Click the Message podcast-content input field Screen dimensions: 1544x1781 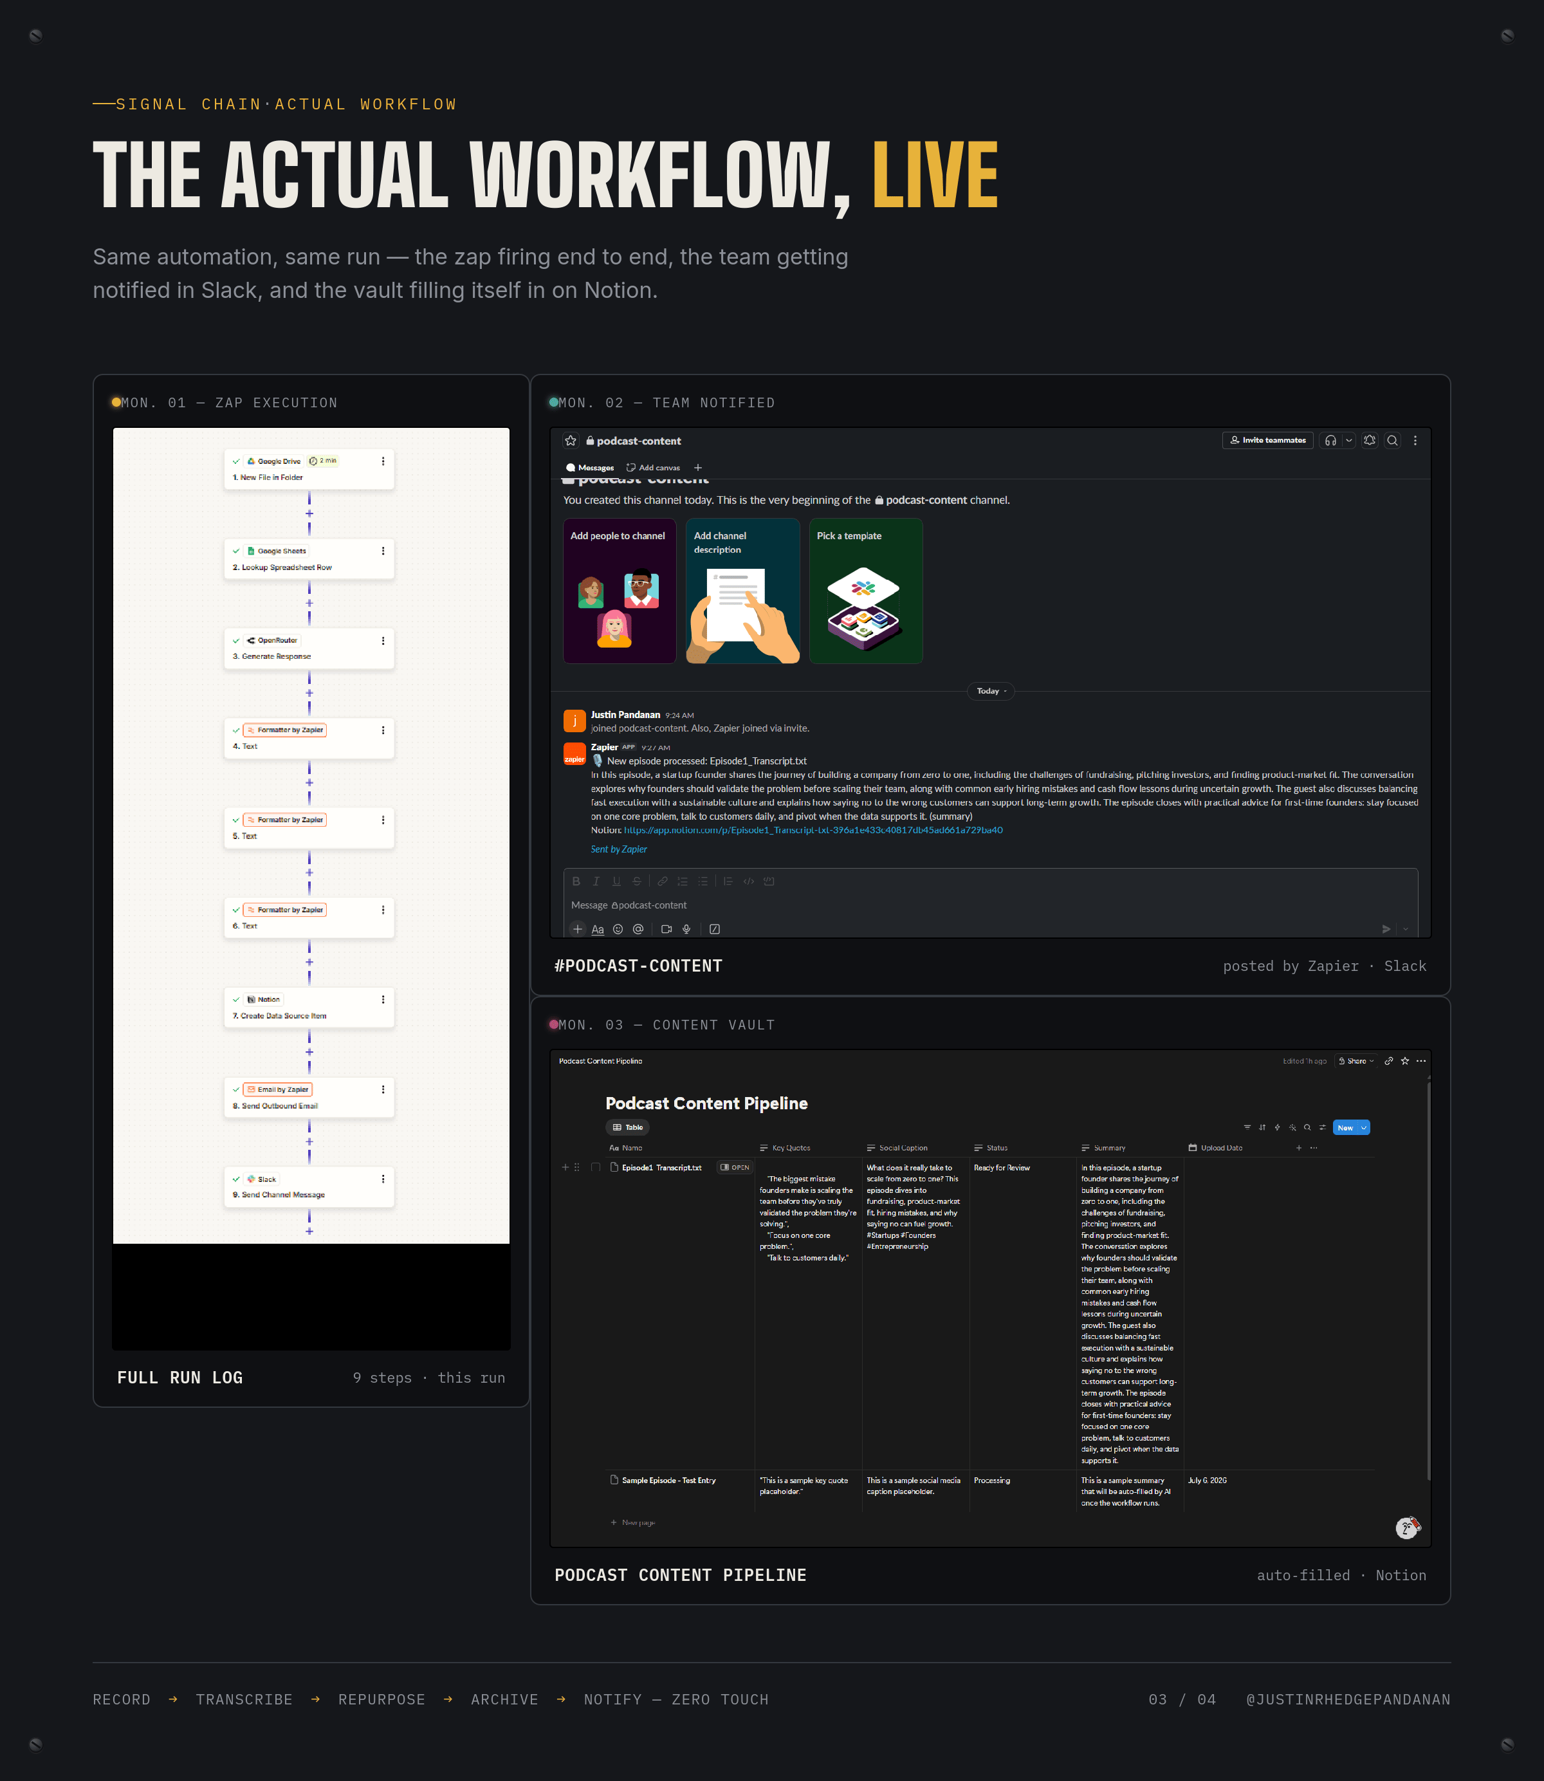pyautogui.click(x=990, y=905)
